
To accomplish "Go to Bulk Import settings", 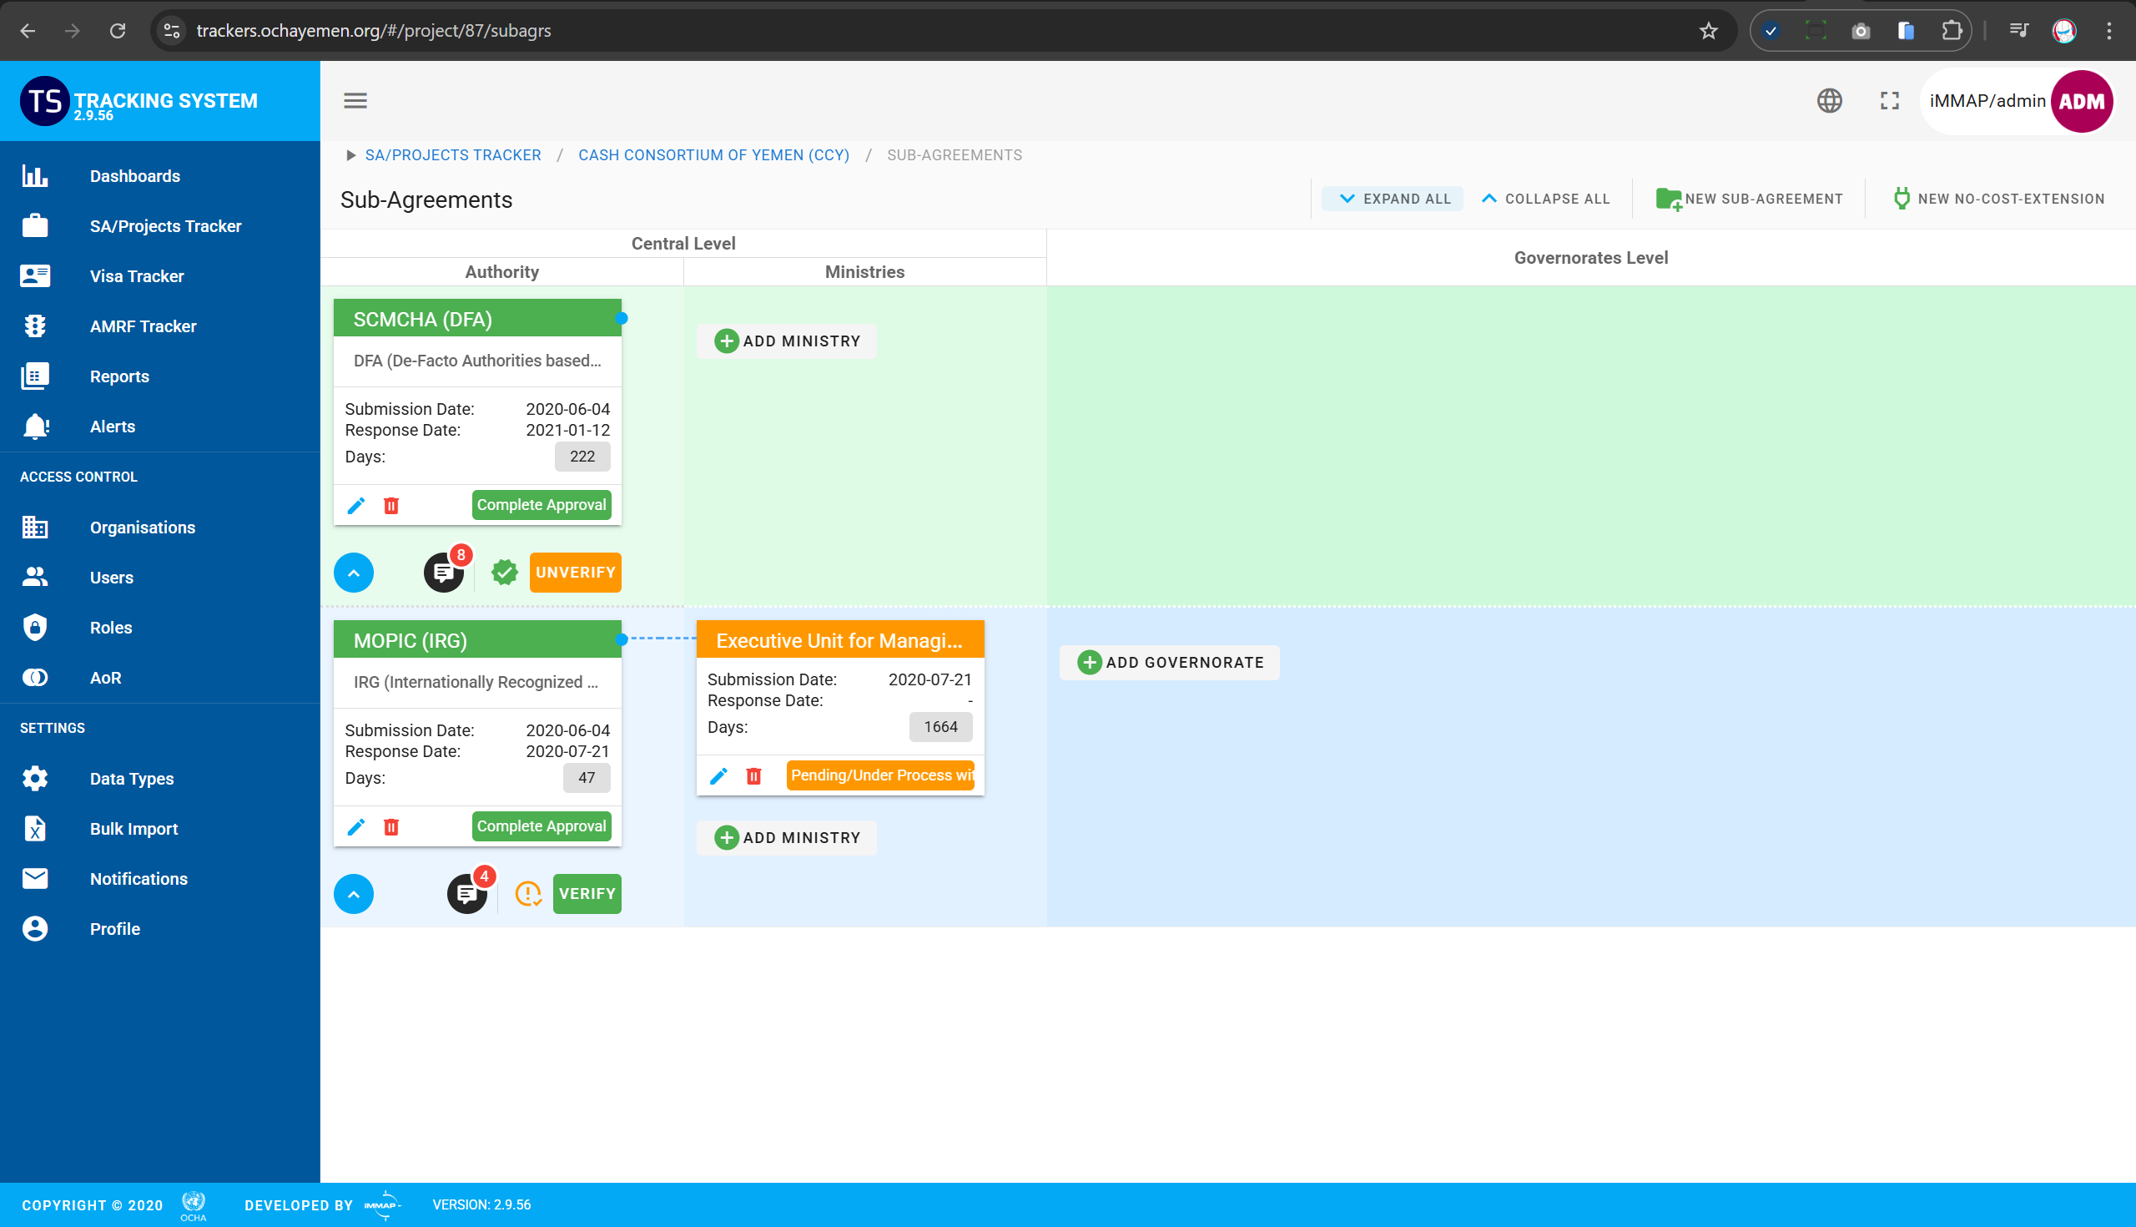I will [134, 828].
